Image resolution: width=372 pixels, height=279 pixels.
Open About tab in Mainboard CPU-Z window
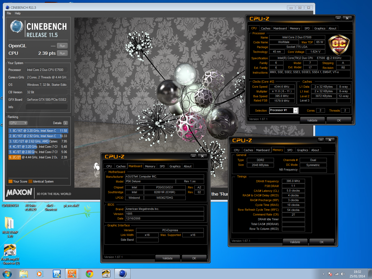click(188, 166)
